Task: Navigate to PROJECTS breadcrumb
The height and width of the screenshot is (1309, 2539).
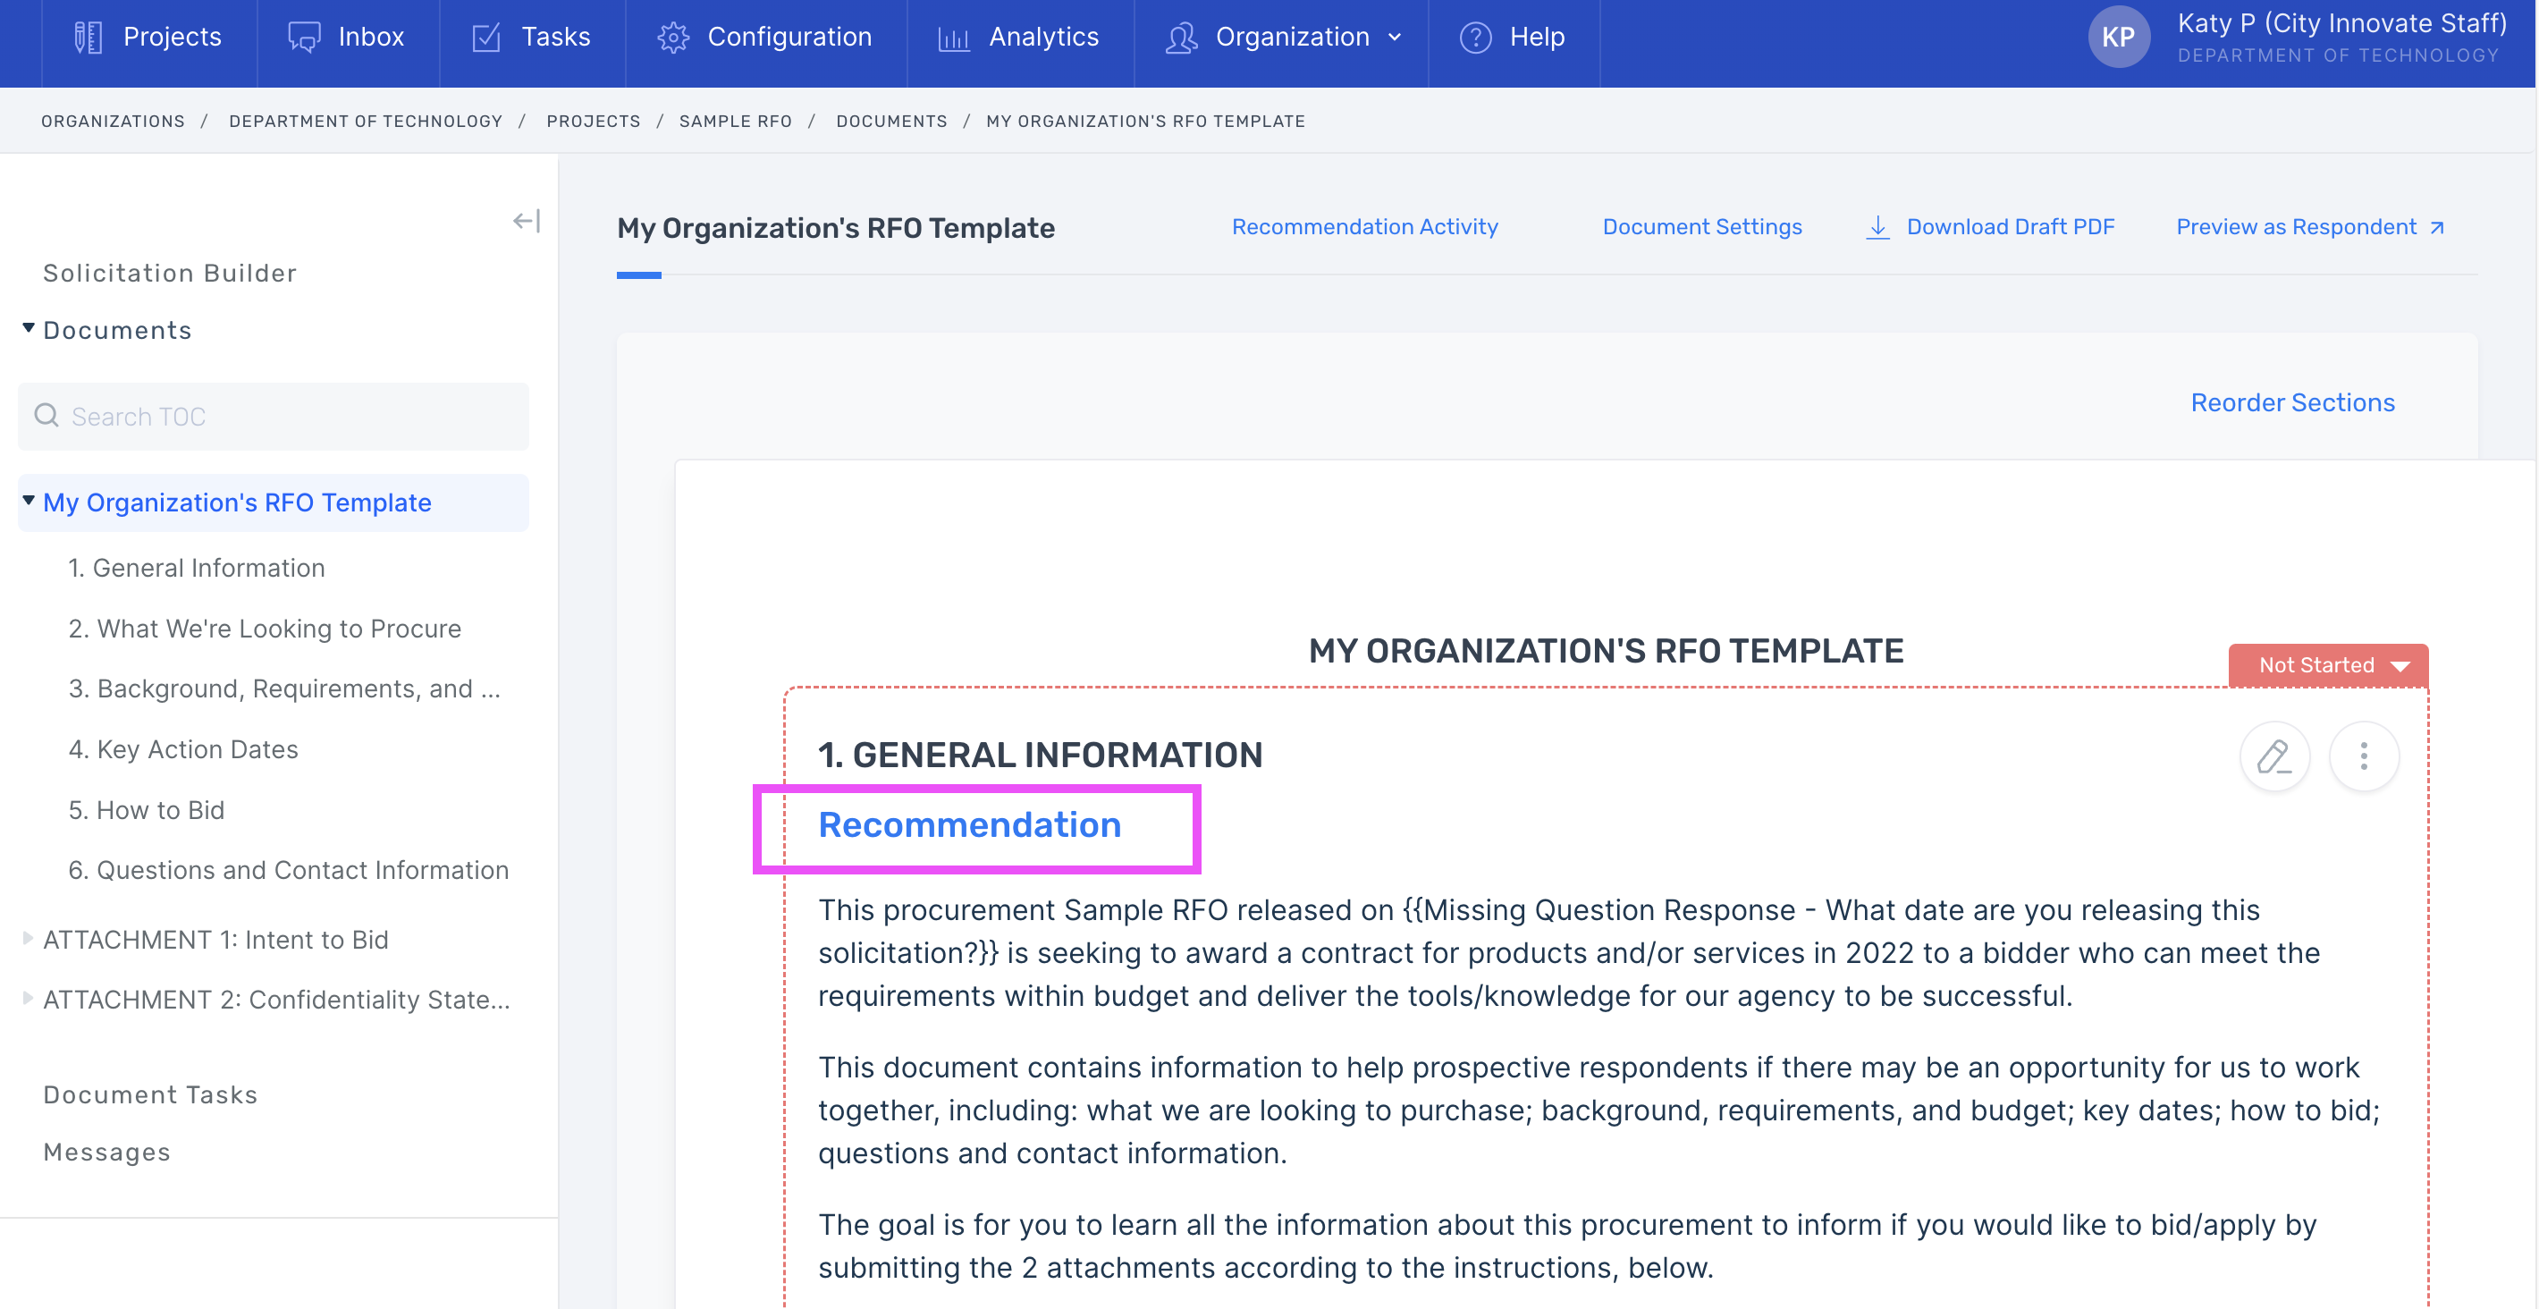Action: [594, 122]
